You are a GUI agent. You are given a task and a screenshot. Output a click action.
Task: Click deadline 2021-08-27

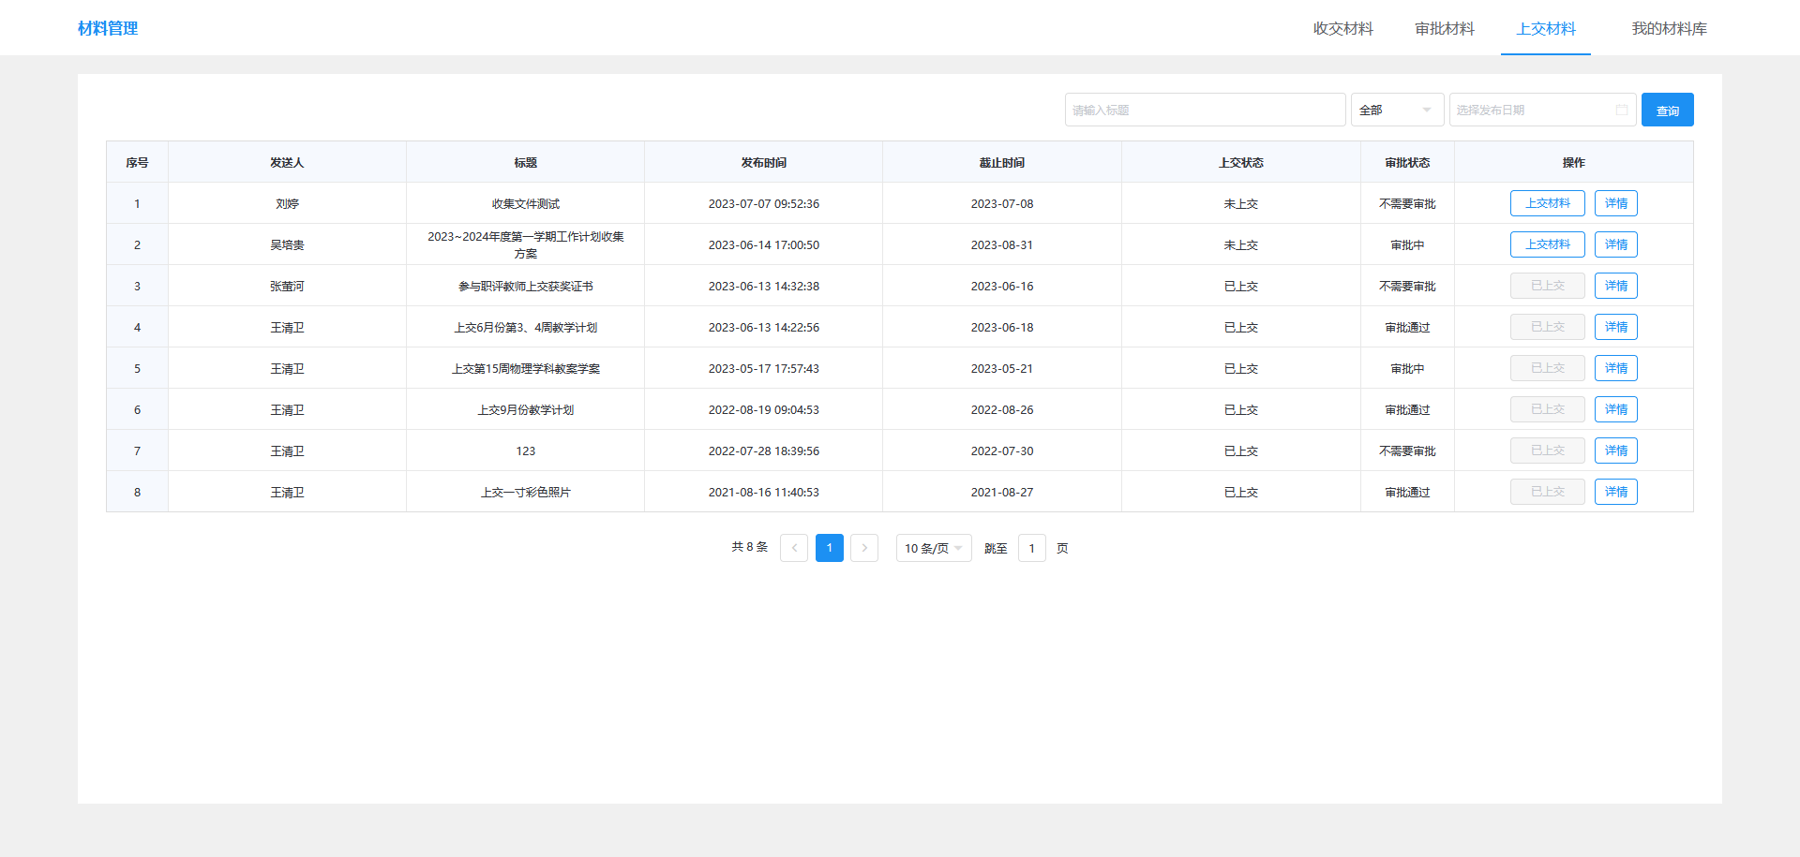(1001, 492)
